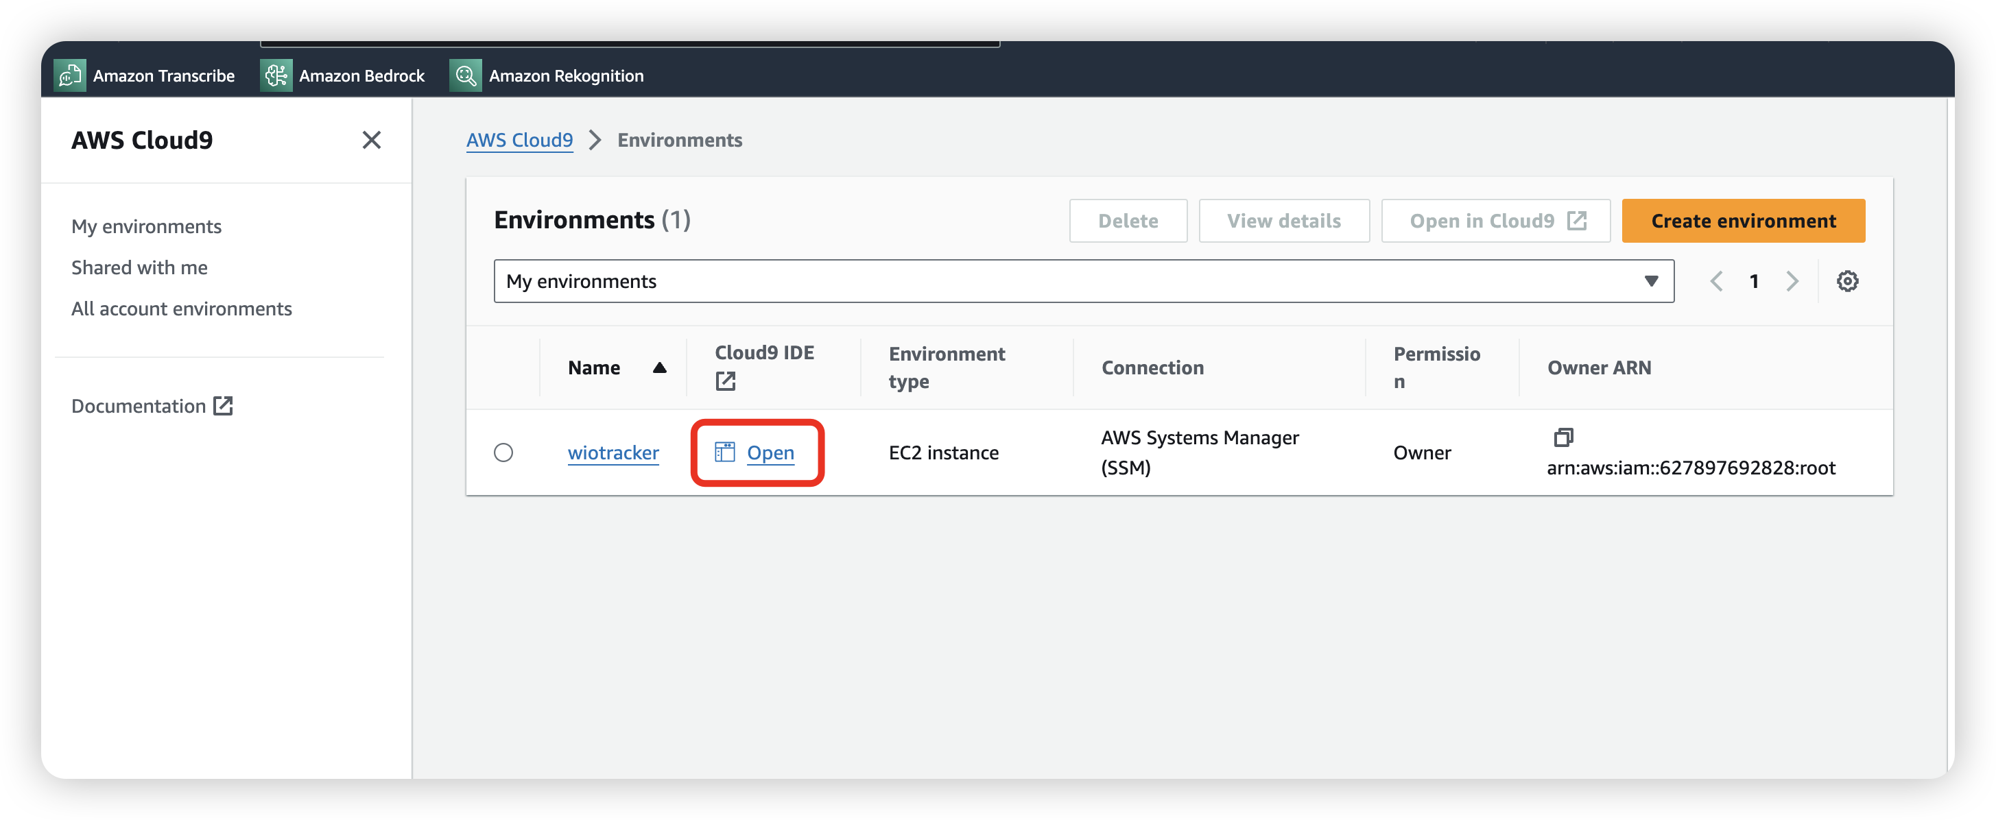
Task: Go to previous page arrow
Action: click(1715, 281)
